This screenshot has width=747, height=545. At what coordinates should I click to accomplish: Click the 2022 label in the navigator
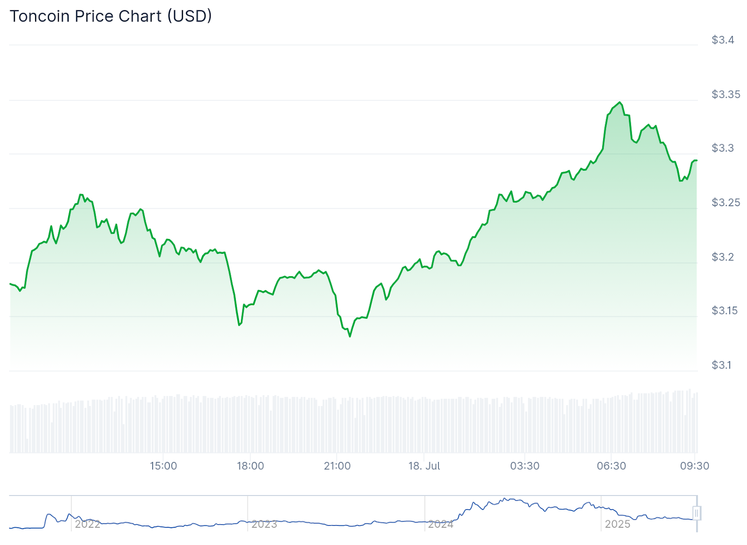coord(88,524)
